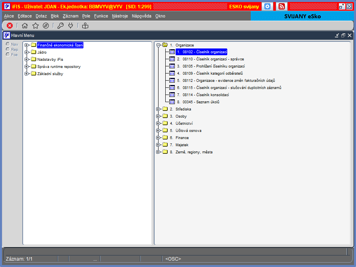Screen dimensions: 356x267
Task: Click form icon of 00345 Seznam úkolů
Action: pyautogui.click(x=172, y=102)
